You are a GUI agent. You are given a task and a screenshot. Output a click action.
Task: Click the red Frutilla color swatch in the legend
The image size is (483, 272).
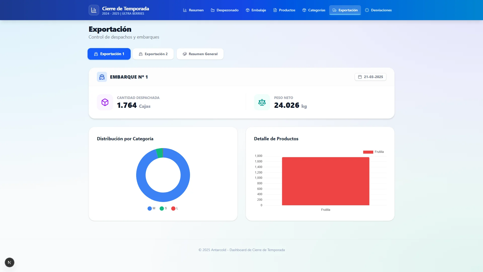click(x=368, y=152)
